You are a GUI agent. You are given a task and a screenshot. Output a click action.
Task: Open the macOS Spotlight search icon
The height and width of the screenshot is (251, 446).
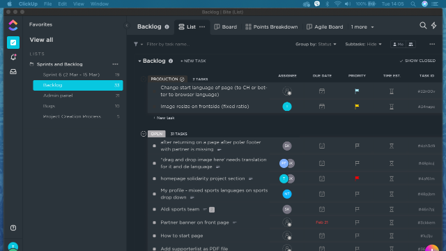[413, 4]
